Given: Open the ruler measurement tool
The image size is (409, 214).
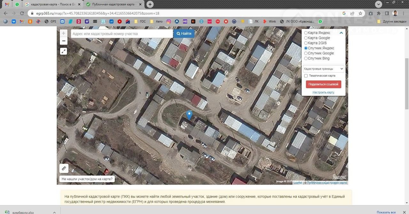Looking at the screenshot, I should [x=64, y=168].
